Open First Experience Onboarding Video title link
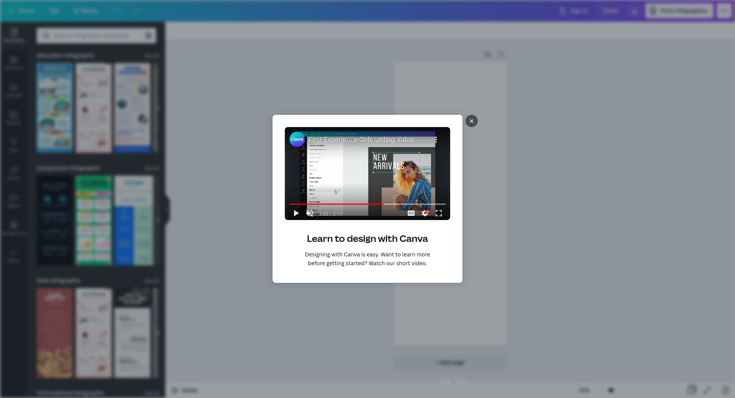Viewport: 735px width, 398px height. [x=361, y=140]
